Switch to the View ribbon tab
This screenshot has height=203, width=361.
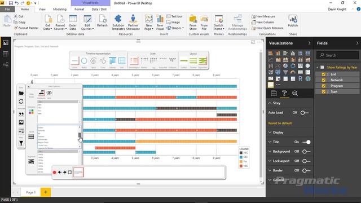[x=42, y=9]
